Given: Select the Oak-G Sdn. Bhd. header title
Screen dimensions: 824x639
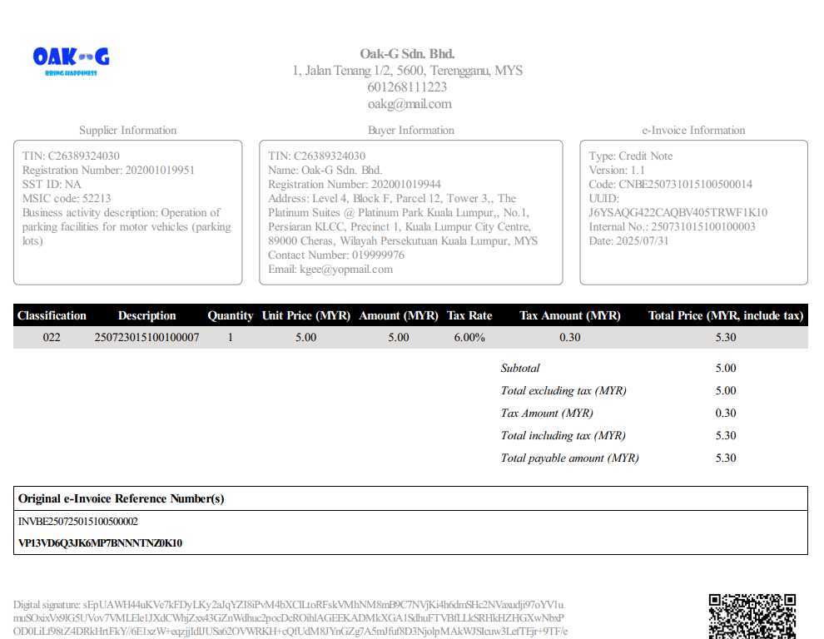Looking at the screenshot, I should (x=407, y=54).
